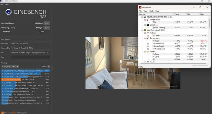
Task: Click the Max column header
Action: (x=205, y=14)
